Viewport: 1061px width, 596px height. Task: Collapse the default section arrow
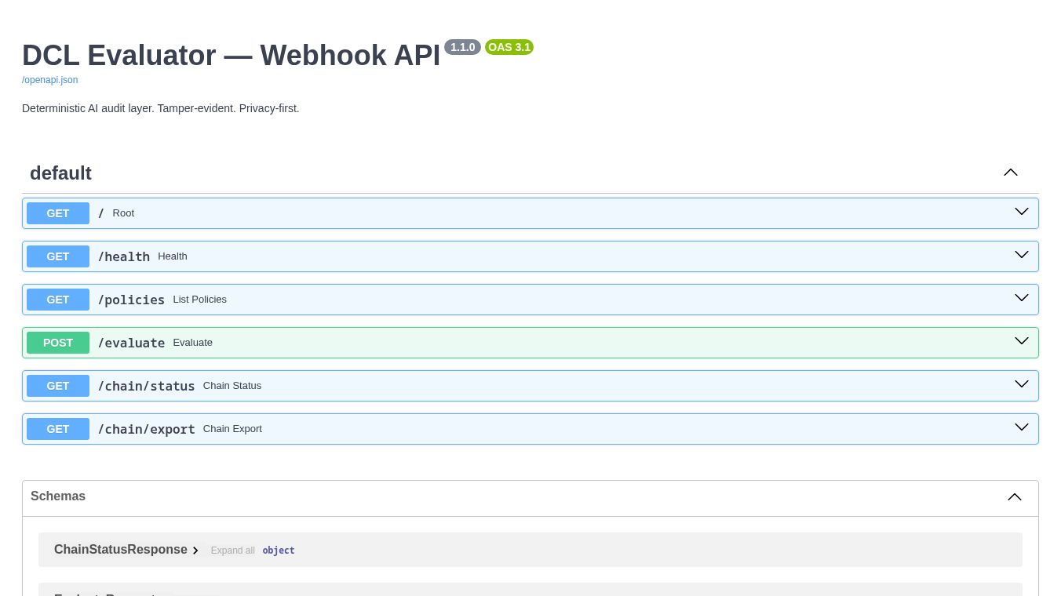pyautogui.click(x=1010, y=173)
